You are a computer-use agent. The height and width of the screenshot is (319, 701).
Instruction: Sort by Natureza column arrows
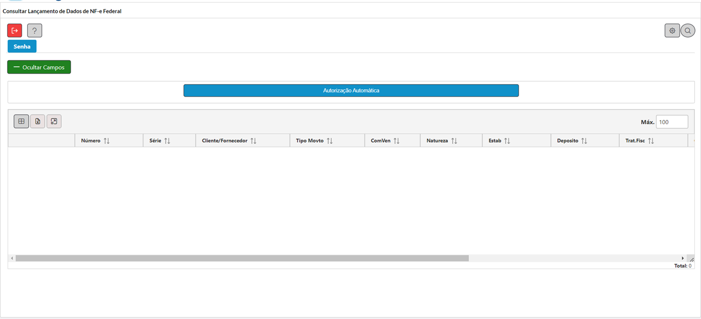[x=454, y=141]
